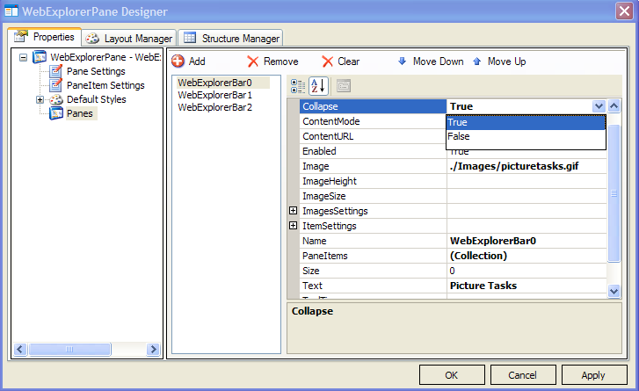The image size is (639, 391).
Task: Click the red Remove X icon
Action: point(253,62)
